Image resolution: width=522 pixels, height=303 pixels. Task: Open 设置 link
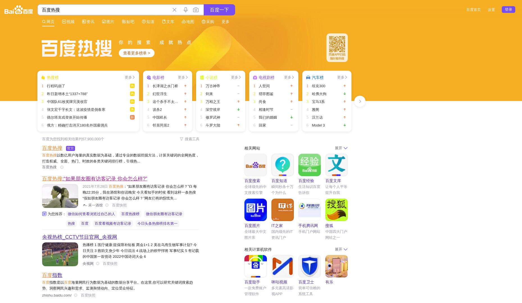click(x=491, y=10)
